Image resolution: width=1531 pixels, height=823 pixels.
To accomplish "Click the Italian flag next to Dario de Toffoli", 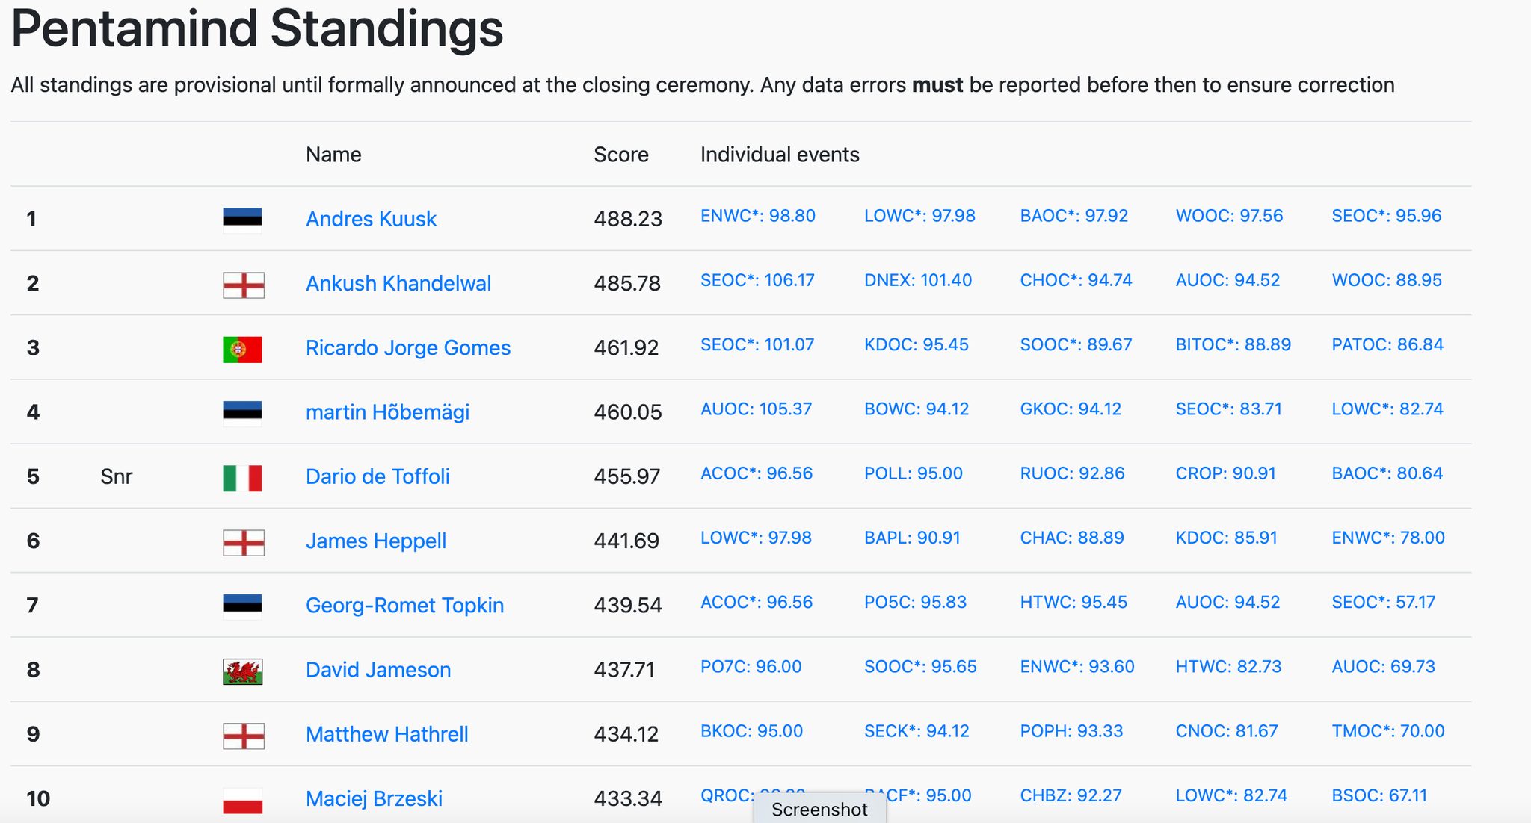I will click(x=242, y=478).
